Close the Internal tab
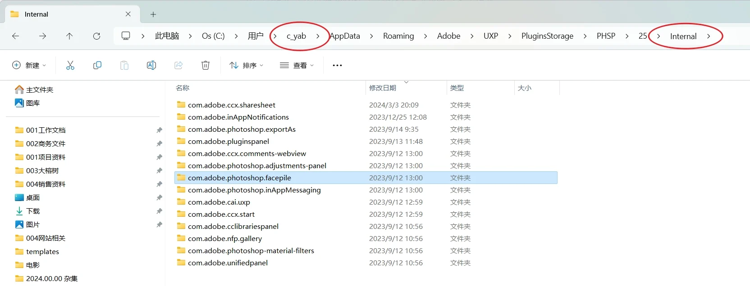The height and width of the screenshot is (286, 750). point(128,14)
